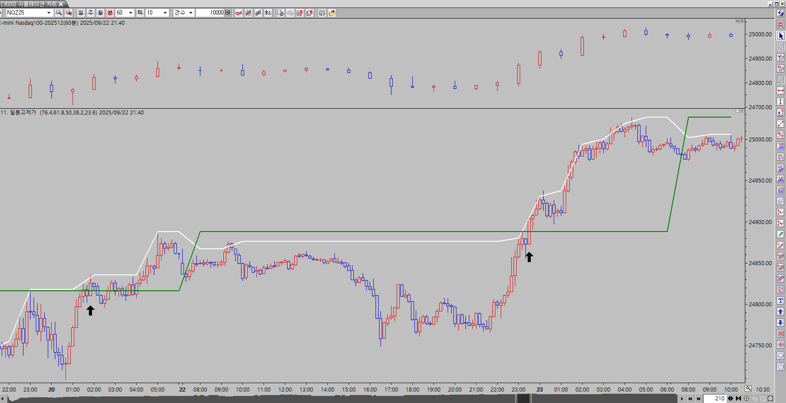The height and width of the screenshot is (403, 786).
Task: Click the symbol search magnifier icon
Action: point(59,13)
